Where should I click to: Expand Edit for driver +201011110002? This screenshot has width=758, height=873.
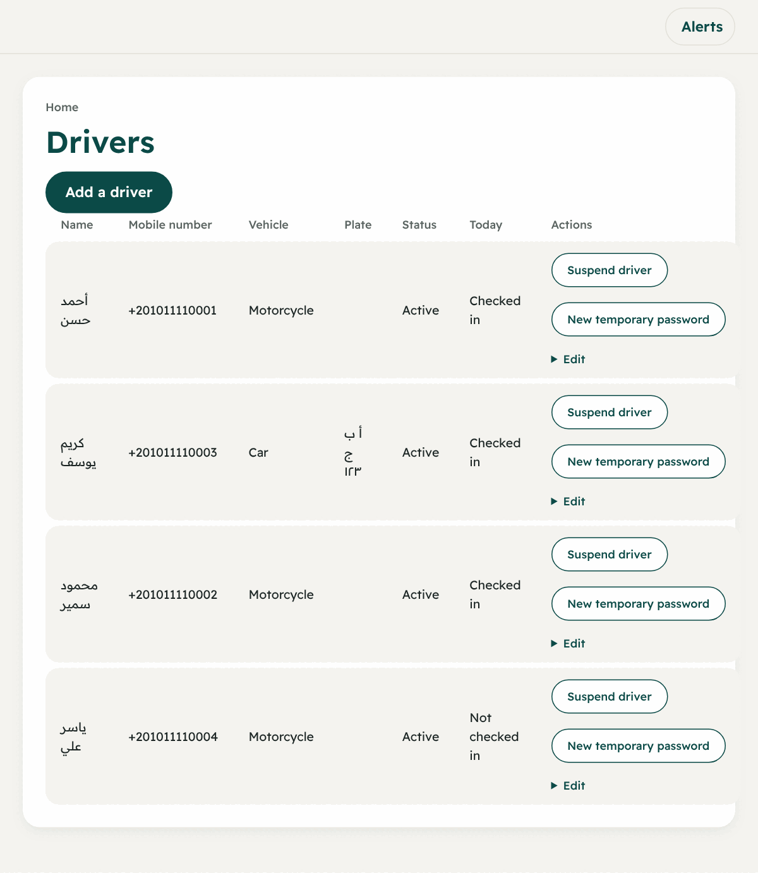pyautogui.click(x=568, y=644)
